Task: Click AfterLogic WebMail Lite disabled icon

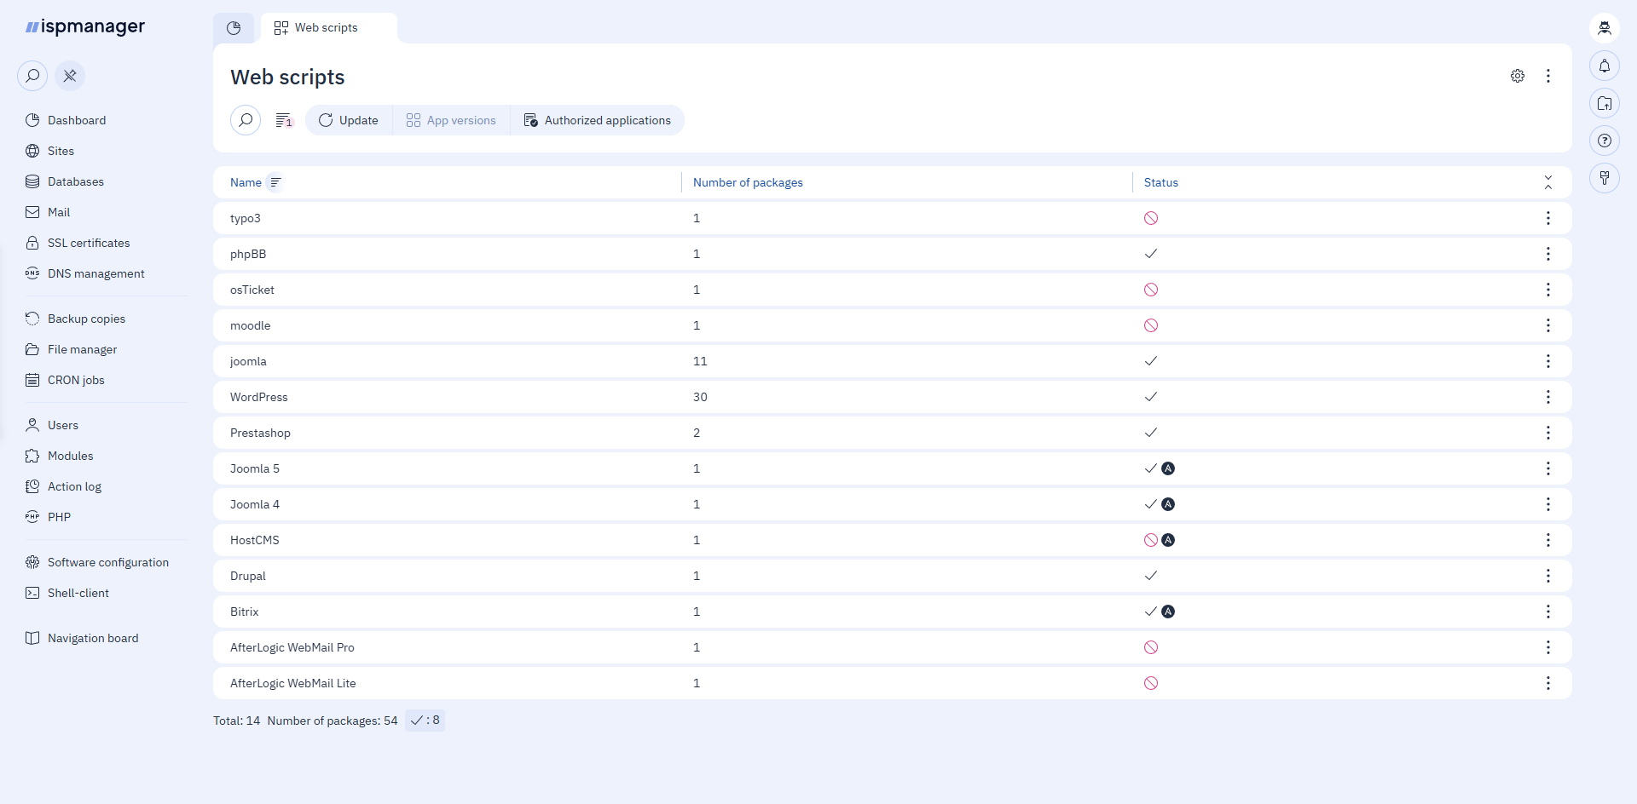Action: (x=1151, y=683)
